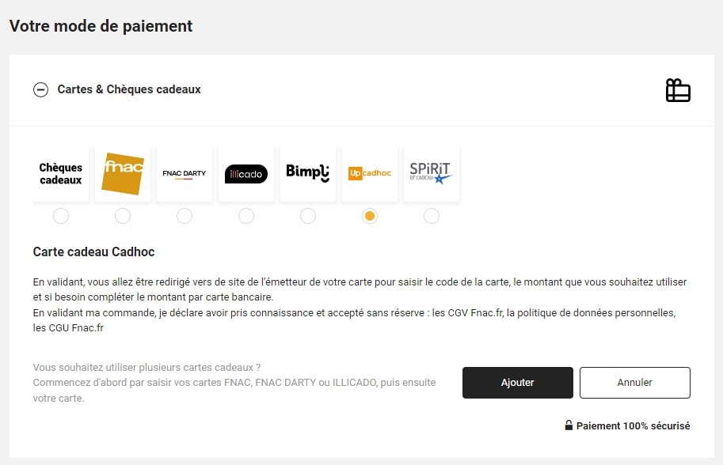Choose the yellow Fnac card logo
723x465 pixels.
[123, 174]
